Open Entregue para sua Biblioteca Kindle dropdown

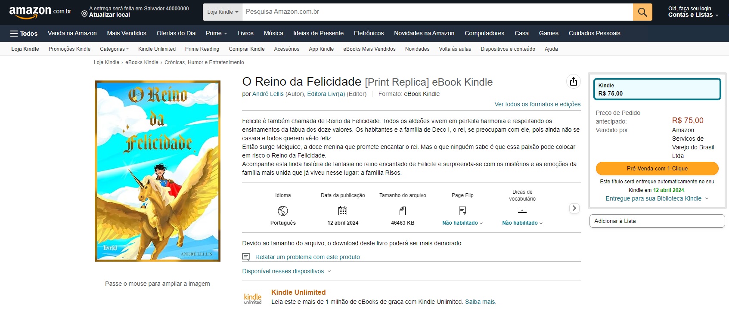(x=657, y=198)
